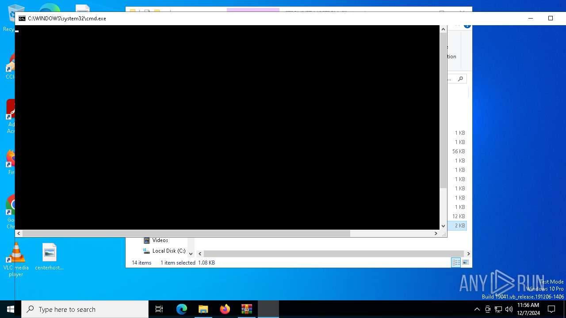
Task: Click the cmd window horizontal scrollbar thumb
Action: pyautogui.click(x=186, y=233)
